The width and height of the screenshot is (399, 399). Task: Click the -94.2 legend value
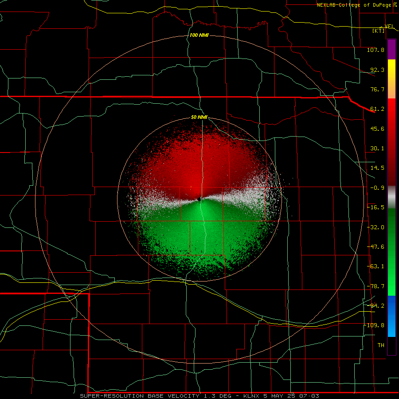click(x=376, y=305)
